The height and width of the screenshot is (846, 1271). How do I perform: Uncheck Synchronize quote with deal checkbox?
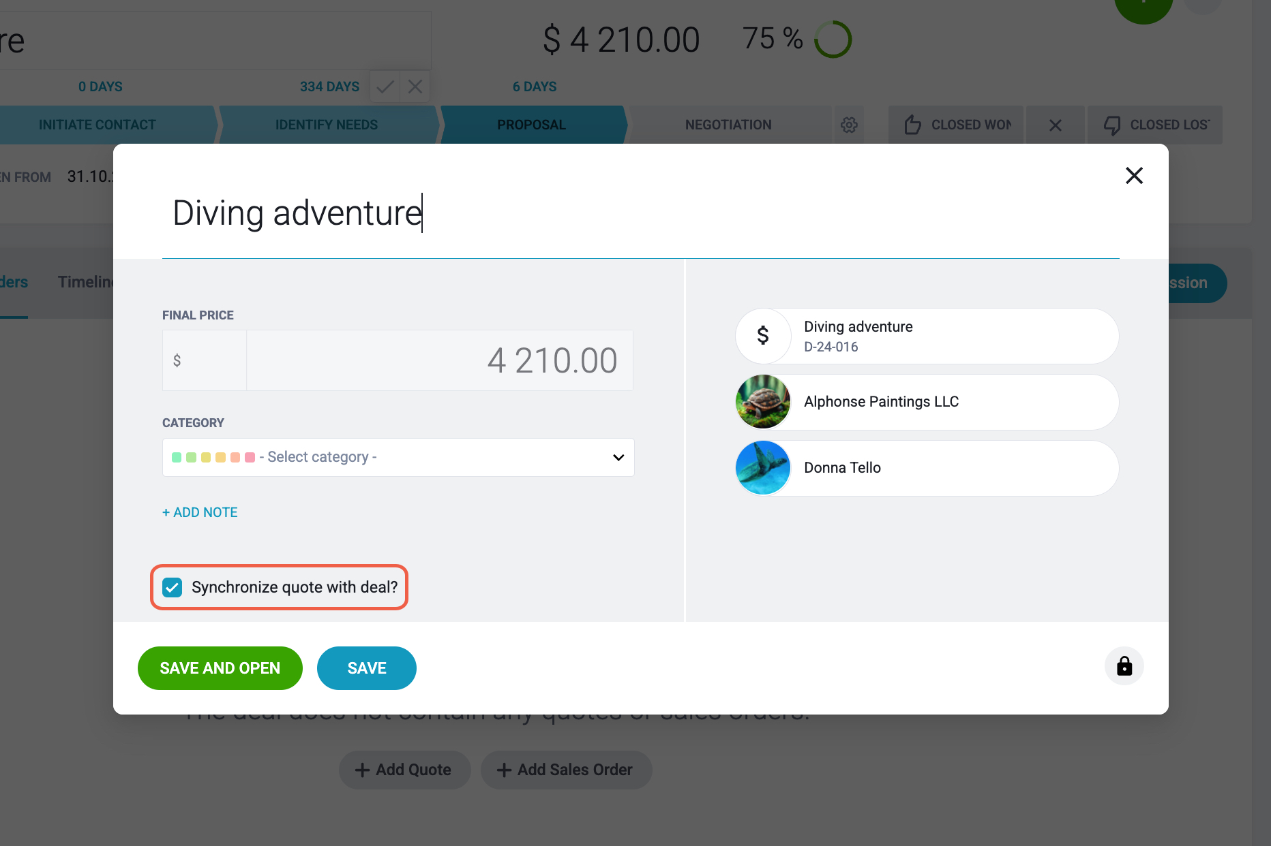coord(173,587)
